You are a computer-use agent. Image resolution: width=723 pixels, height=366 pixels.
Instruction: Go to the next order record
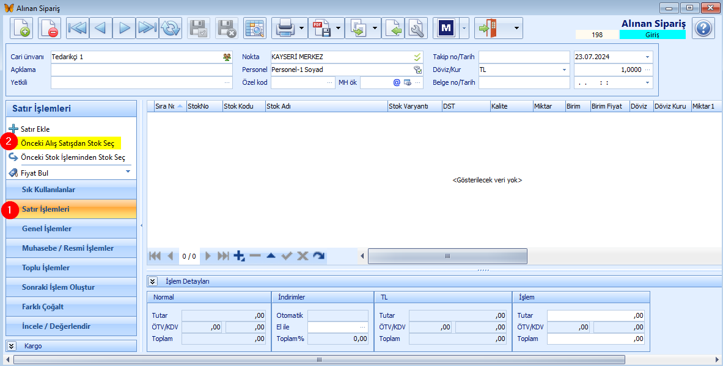(x=125, y=28)
